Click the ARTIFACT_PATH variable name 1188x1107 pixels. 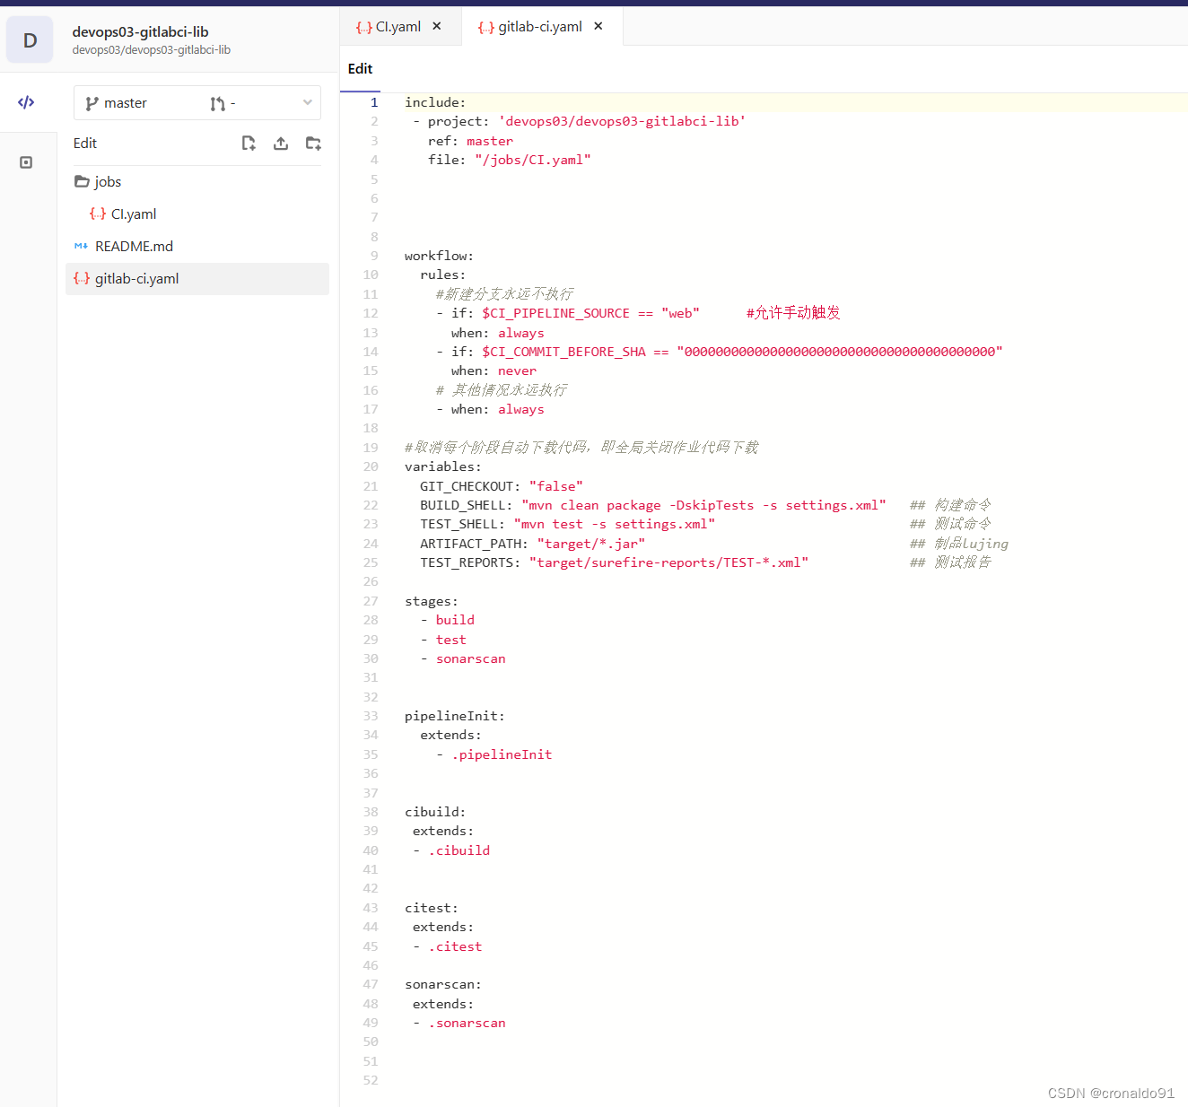point(470,544)
